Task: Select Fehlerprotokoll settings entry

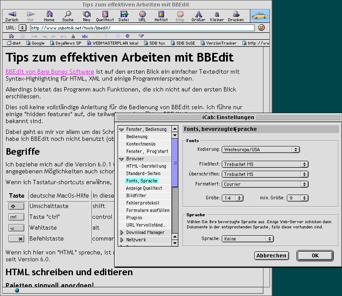Action: pos(143,203)
